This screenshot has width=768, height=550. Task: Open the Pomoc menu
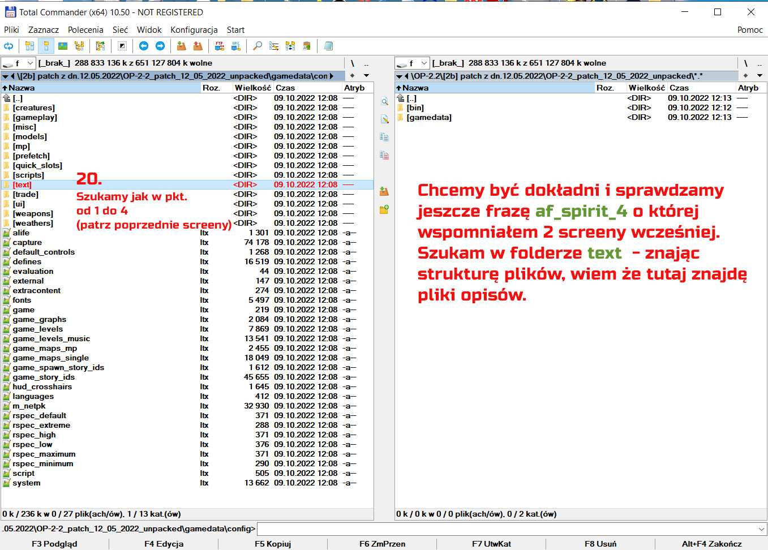[x=750, y=30]
